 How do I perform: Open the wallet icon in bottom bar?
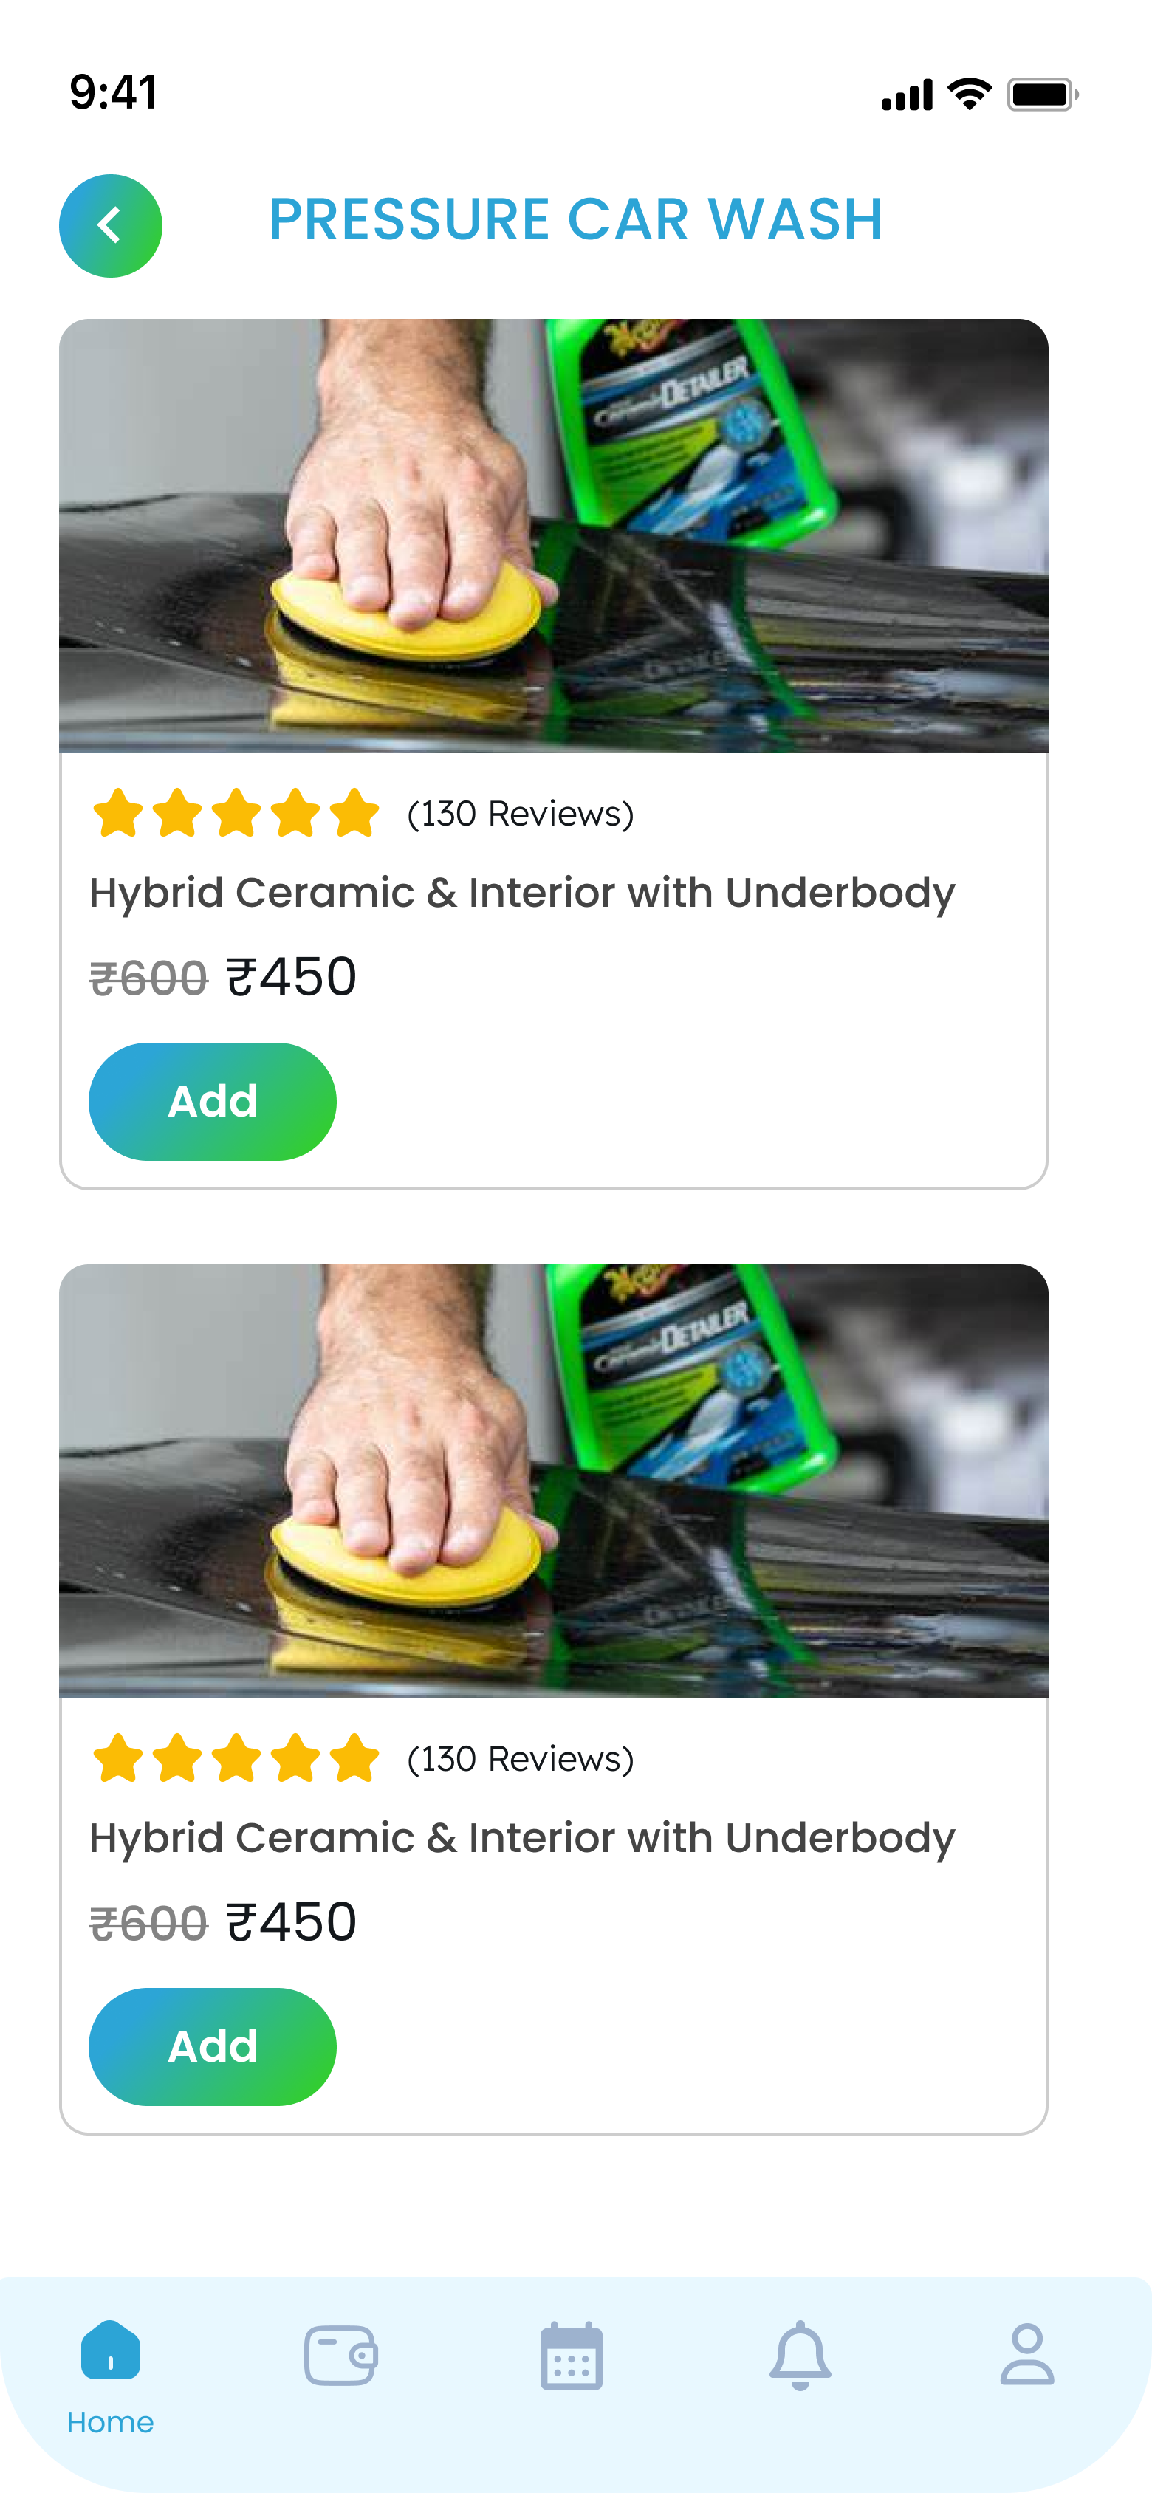(x=340, y=2356)
